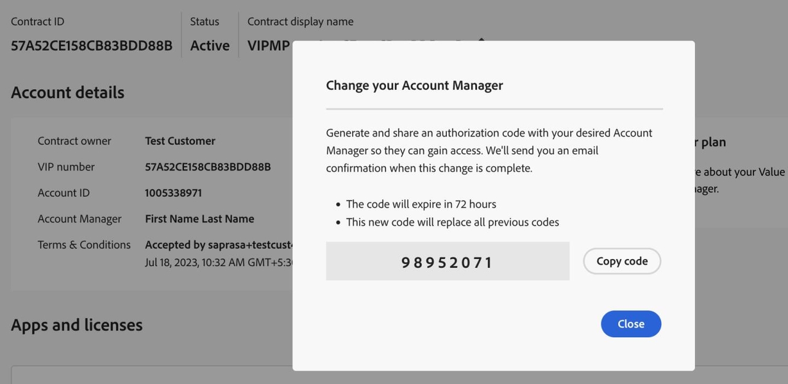Click the VIPMP contract display name
The height and width of the screenshot is (384, 788).
click(x=268, y=46)
